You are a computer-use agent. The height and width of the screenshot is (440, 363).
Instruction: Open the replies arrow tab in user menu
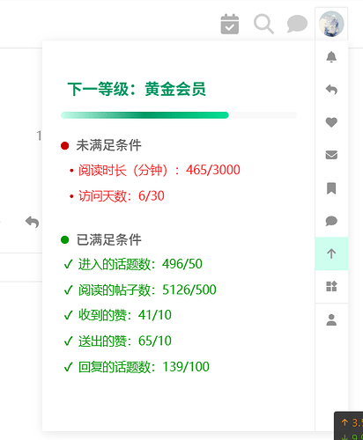click(x=331, y=90)
